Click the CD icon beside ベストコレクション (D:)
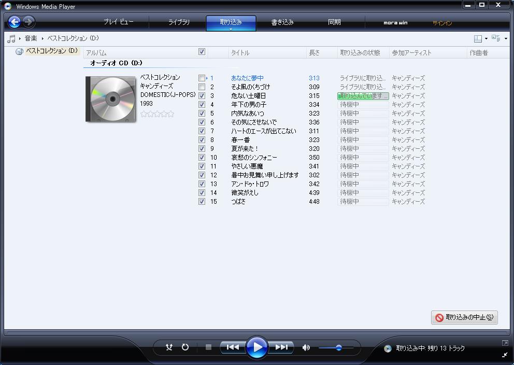The image size is (514, 365). [19, 51]
